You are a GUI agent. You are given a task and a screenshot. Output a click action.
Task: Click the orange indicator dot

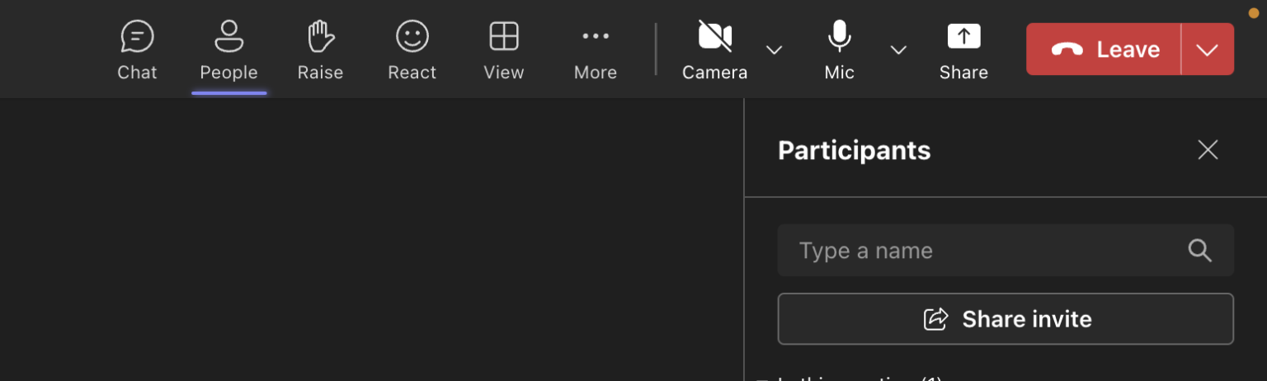1254,12
